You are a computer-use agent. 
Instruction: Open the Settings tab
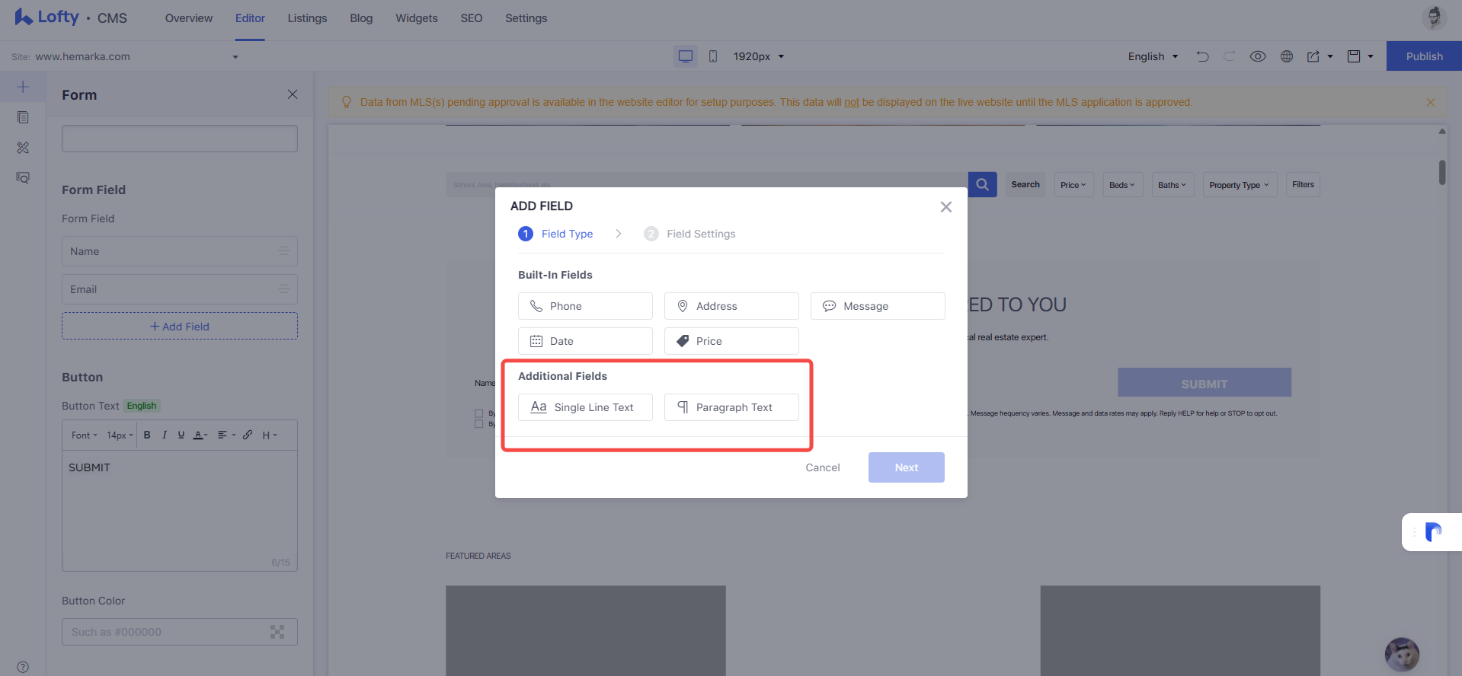(526, 18)
